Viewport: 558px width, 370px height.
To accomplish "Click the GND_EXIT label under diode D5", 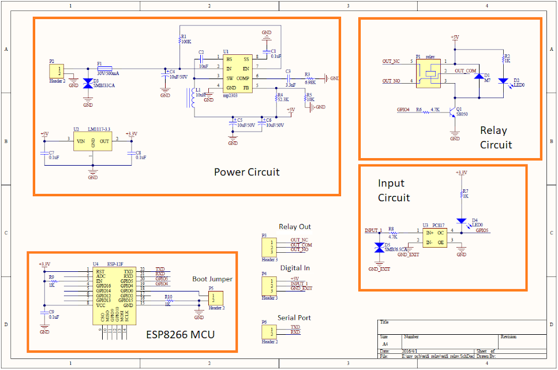I will [x=379, y=269].
